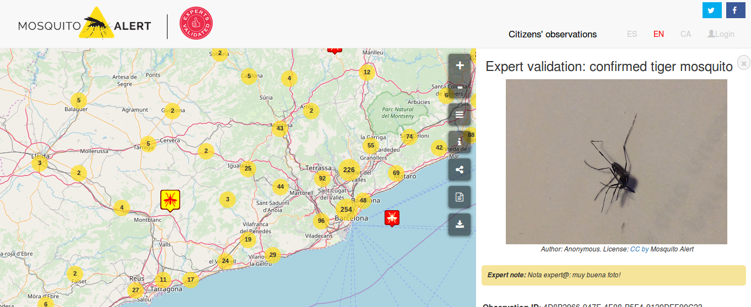Open the 6 cluster near Móra d'Ebre
751x307 pixels.
point(46,303)
